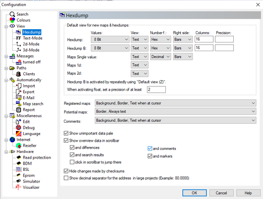The height and width of the screenshot is (199, 263).
Task: Open Maps 1d View dropdown
Action: (140, 65)
